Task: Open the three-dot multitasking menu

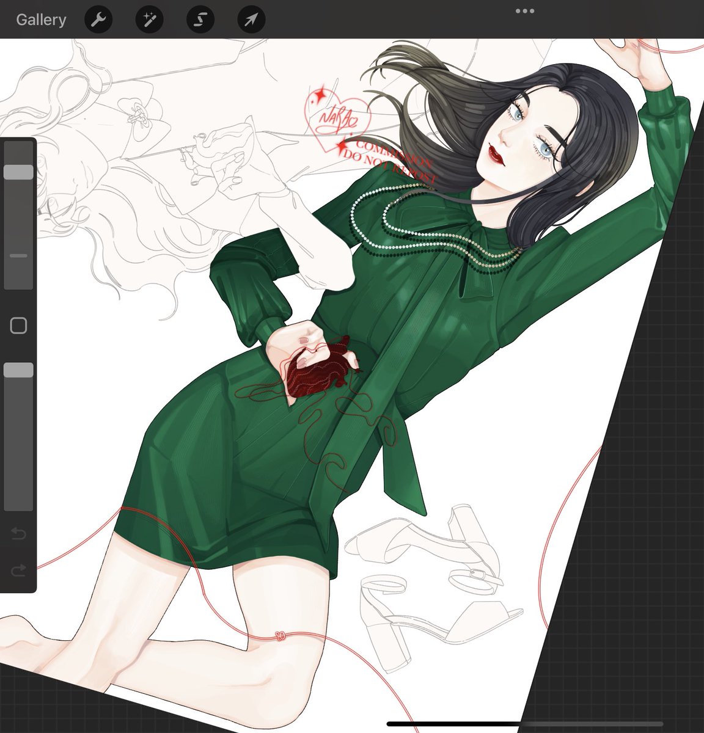Action: point(525,11)
